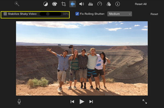
Task: Open the Volume speaker tool
Action: pyautogui.click(x=81, y=4)
